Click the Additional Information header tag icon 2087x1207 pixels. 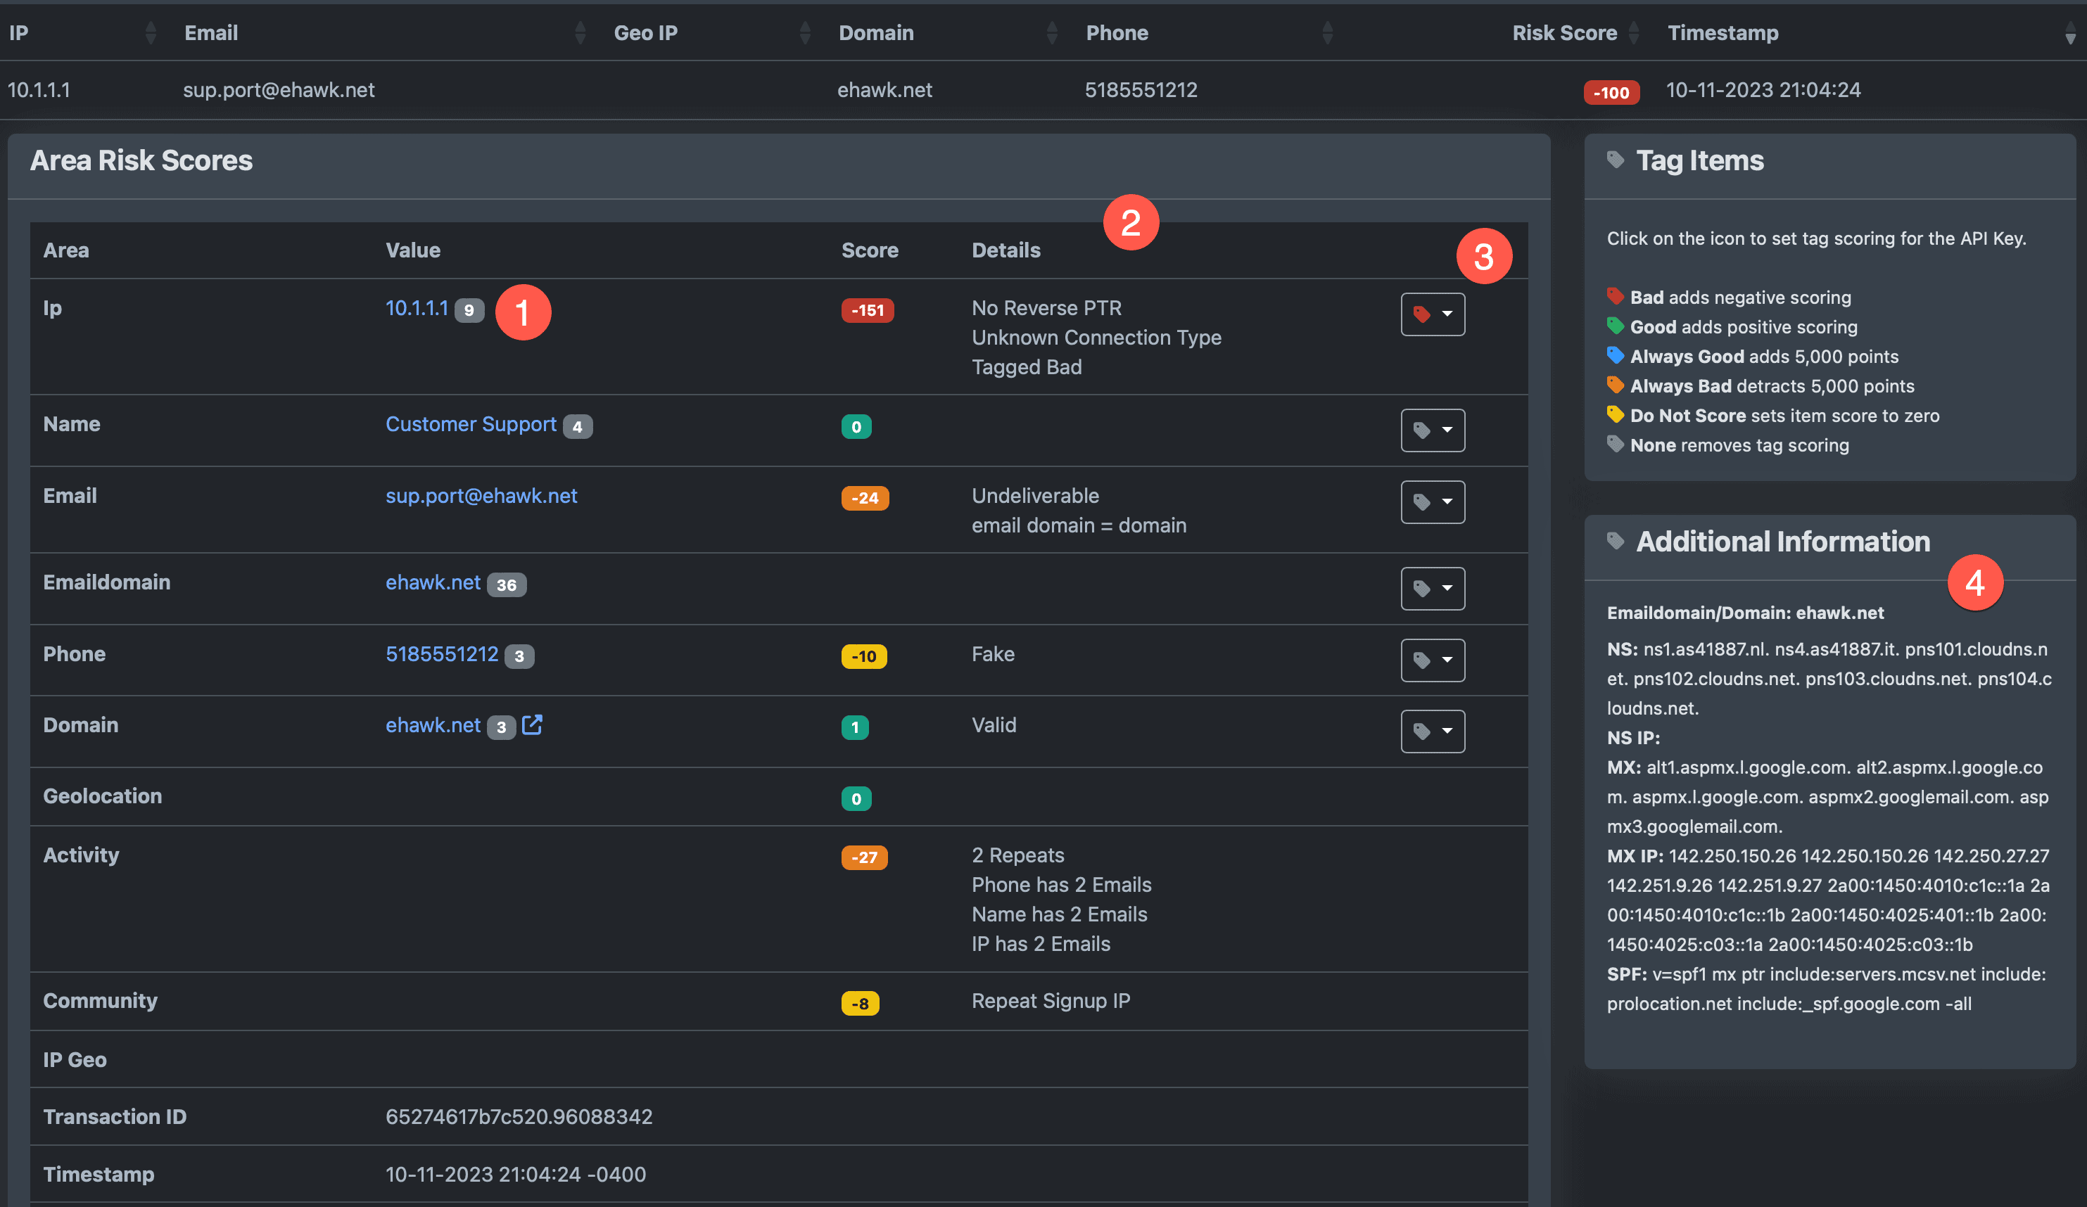(1615, 541)
